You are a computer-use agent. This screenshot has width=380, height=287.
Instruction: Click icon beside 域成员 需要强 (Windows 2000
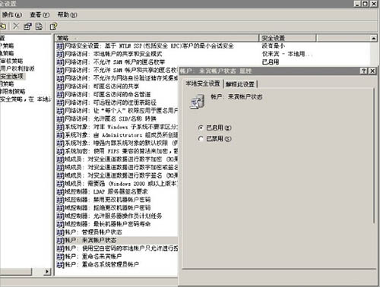60,184
